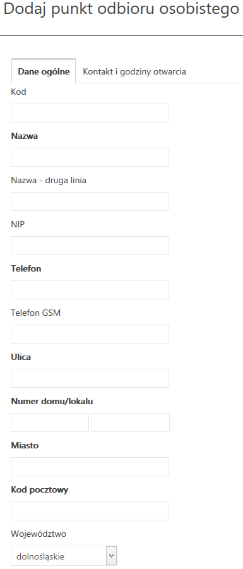Focus the Nazwa text field
The image size is (243, 569).
90,157
